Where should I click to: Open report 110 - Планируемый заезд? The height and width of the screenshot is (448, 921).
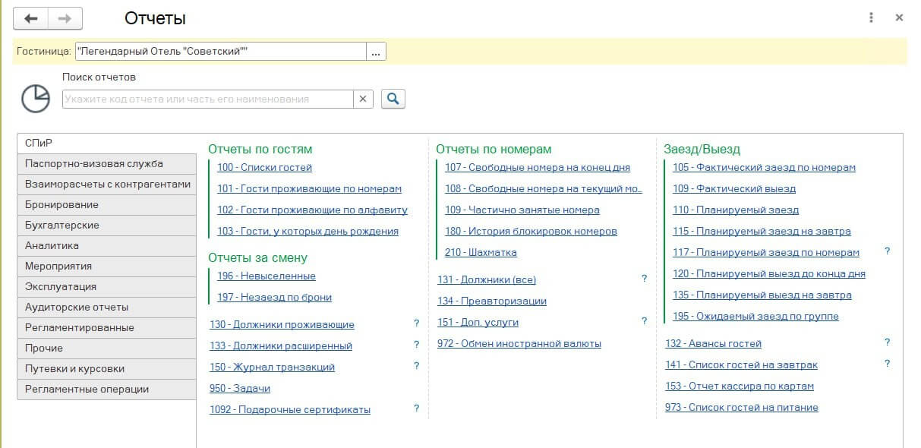[735, 210]
